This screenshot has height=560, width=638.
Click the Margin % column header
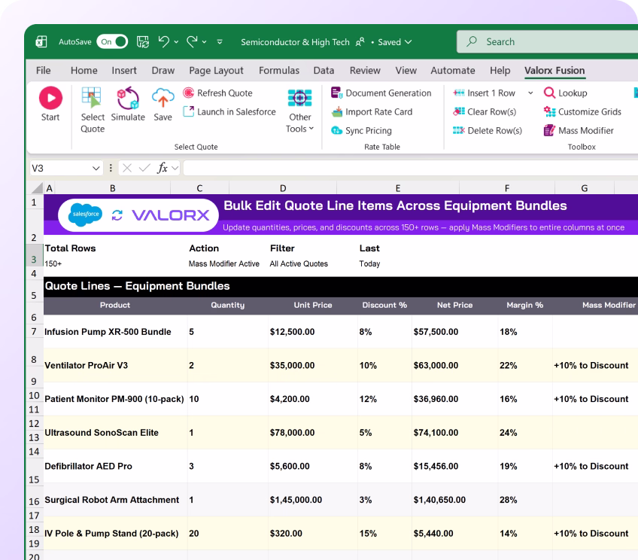click(525, 306)
